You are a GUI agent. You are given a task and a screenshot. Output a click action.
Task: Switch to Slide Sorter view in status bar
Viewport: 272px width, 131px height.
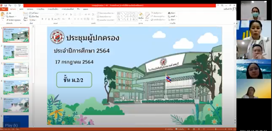pyautogui.click(x=194, y=129)
